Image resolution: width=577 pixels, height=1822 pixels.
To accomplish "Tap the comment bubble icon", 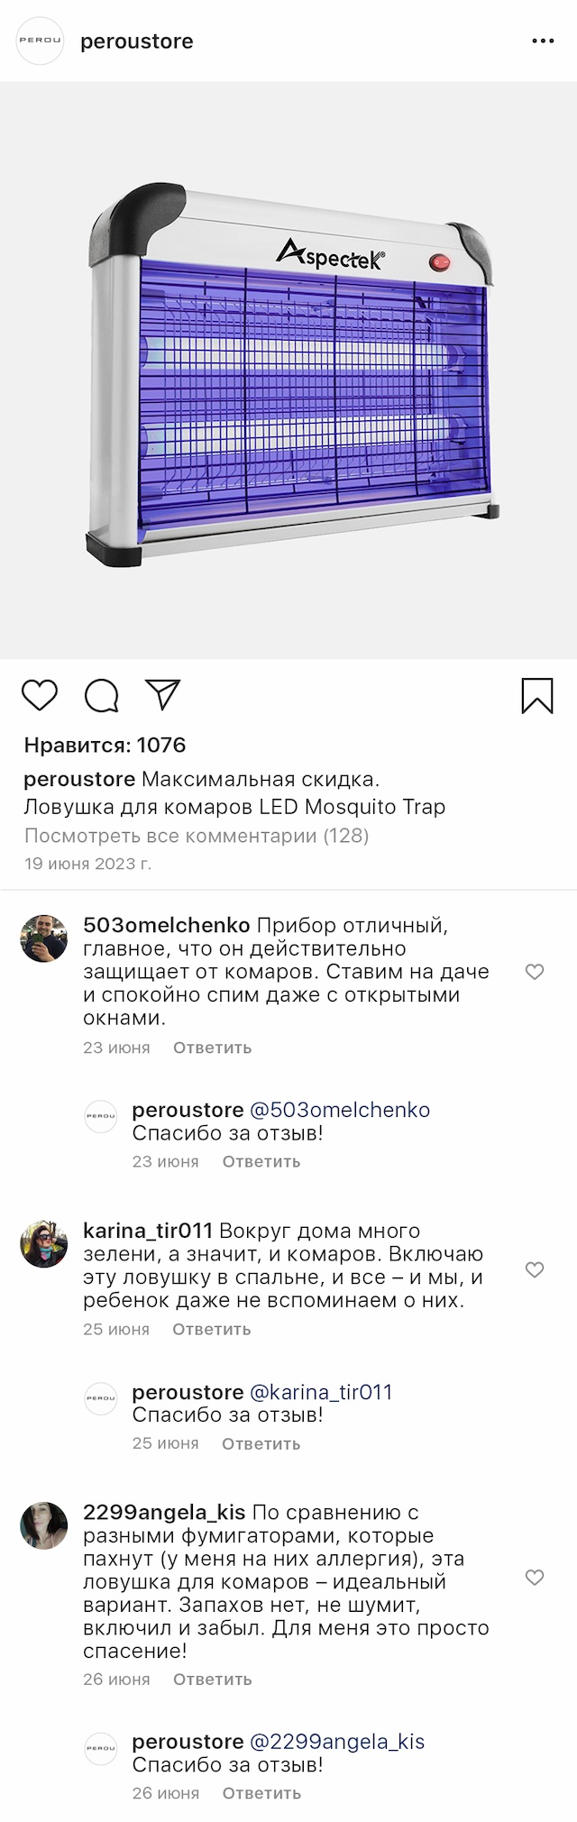I will point(102,696).
